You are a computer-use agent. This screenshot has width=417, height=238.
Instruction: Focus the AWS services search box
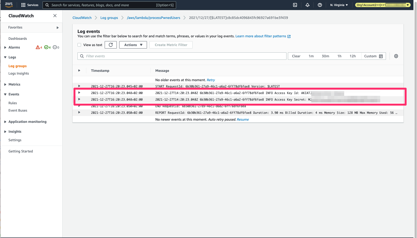(109, 5)
